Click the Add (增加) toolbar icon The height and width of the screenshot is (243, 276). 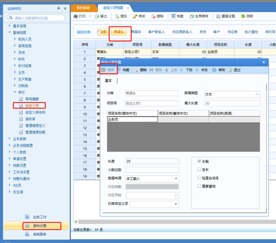pos(117,16)
